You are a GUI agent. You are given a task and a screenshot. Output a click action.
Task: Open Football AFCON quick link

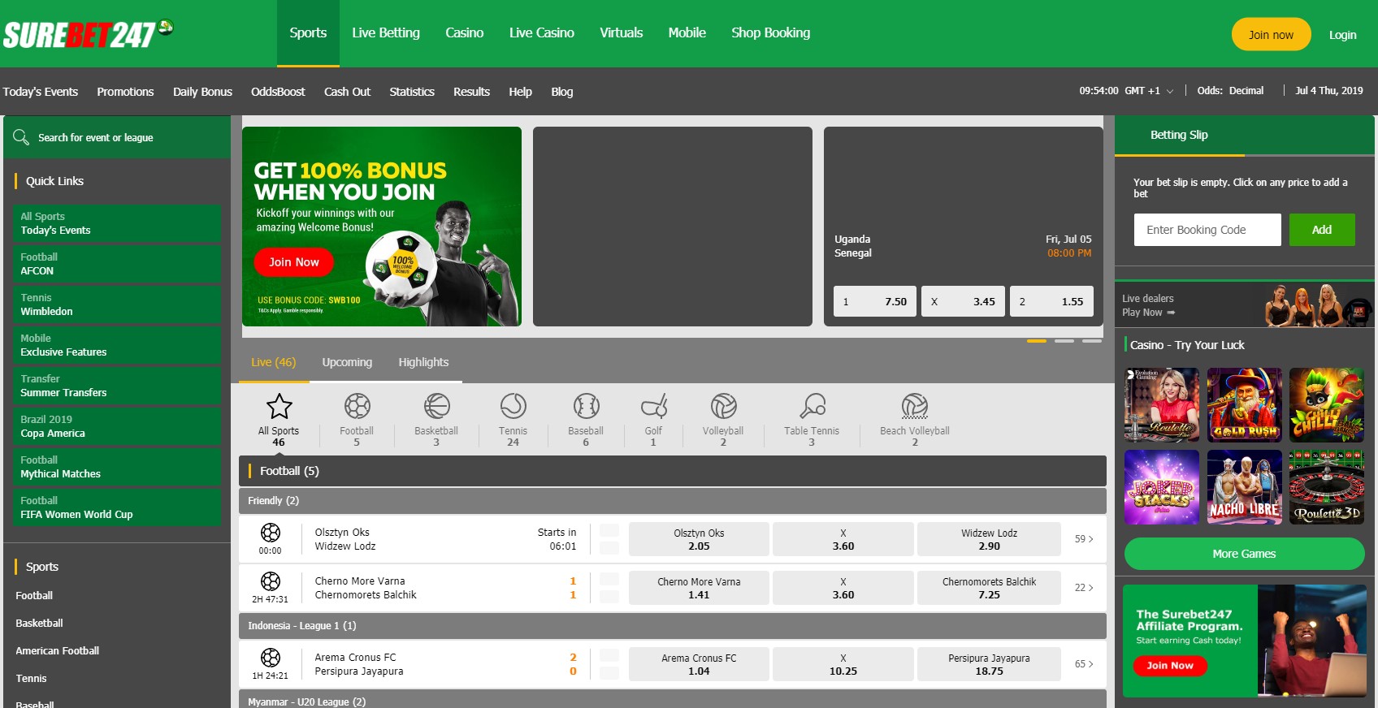[116, 264]
